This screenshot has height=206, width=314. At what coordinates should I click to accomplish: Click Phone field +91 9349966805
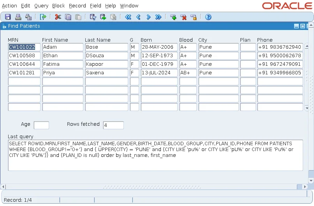pos(280,73)
